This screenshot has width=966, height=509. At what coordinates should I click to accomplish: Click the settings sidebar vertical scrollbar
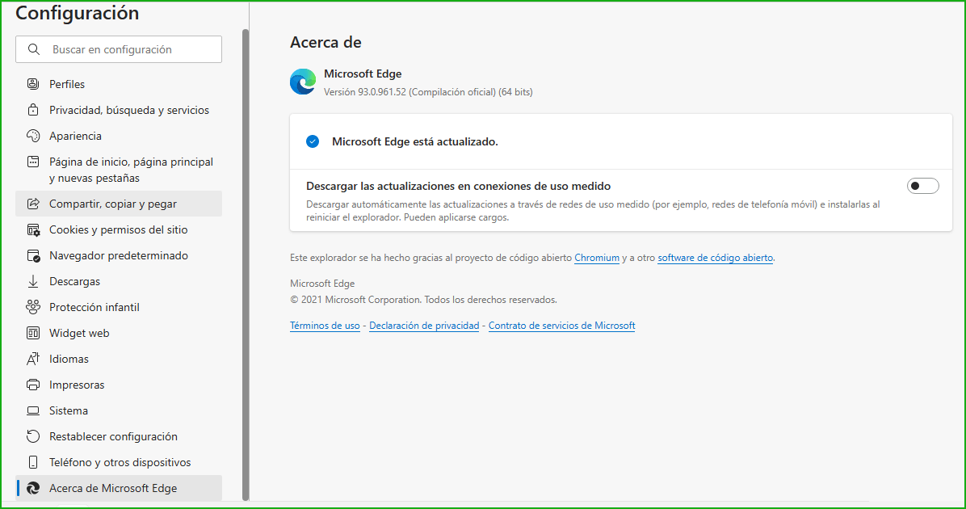point(246,265)
